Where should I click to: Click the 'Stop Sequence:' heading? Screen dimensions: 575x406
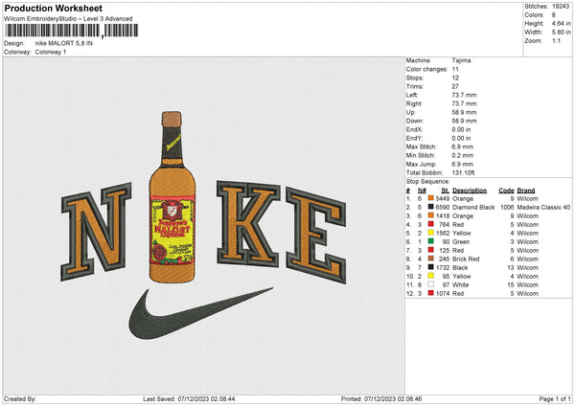427,182
